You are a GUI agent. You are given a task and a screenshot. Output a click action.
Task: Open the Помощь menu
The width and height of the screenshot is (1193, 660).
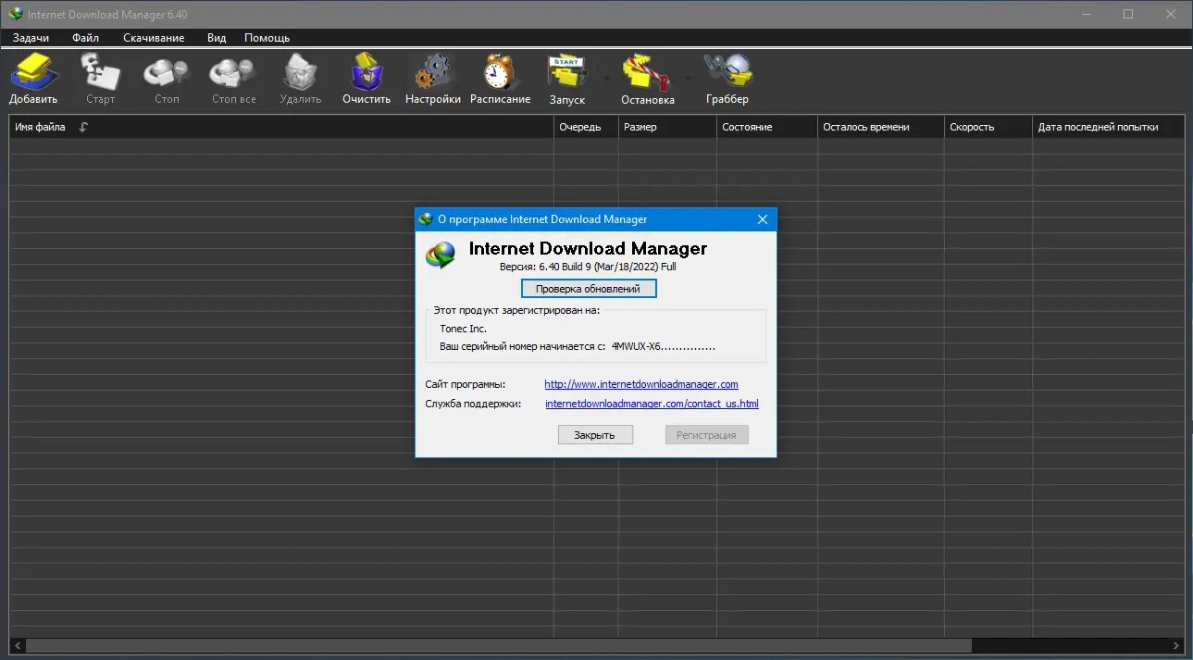[266, 38]
